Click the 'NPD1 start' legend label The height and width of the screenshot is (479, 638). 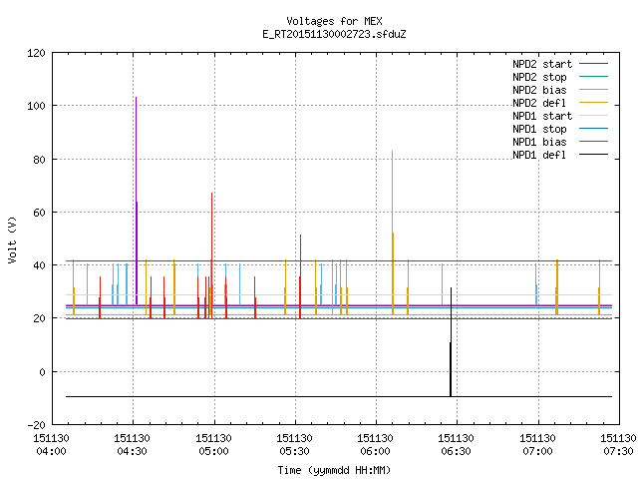pyautogui.click(x=542, y=116)
